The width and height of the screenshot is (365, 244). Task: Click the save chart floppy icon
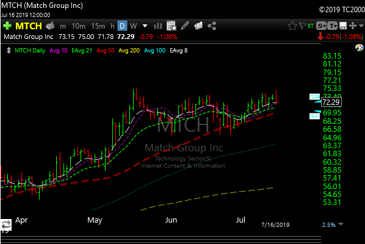(x=343, y=26)
